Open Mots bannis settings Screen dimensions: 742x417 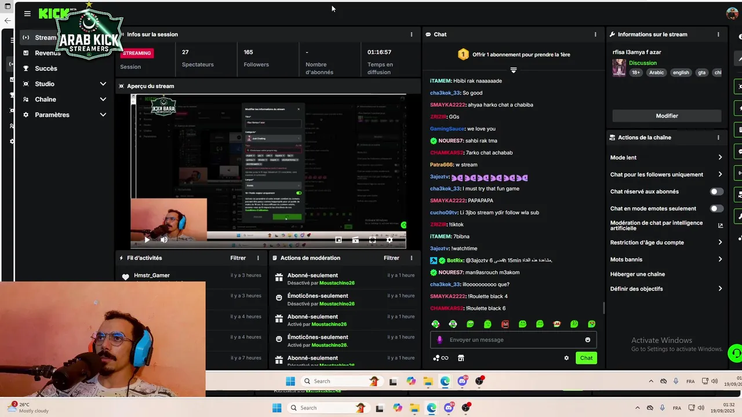pos(667,259)
